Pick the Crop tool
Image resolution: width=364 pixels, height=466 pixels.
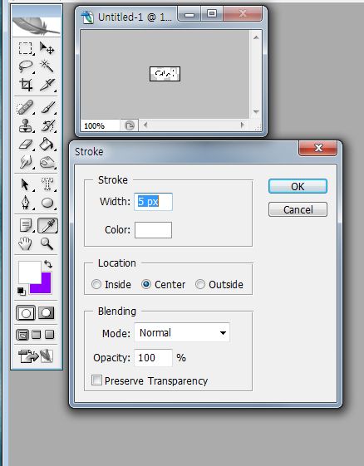pos(26,85)
